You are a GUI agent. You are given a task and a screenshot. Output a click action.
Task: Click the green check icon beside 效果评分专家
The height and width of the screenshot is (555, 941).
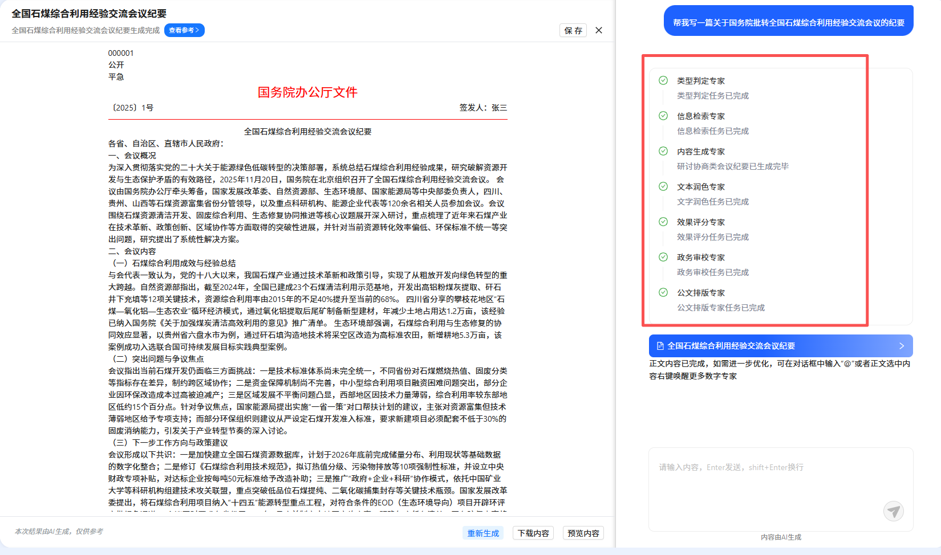tap(663, 222)
